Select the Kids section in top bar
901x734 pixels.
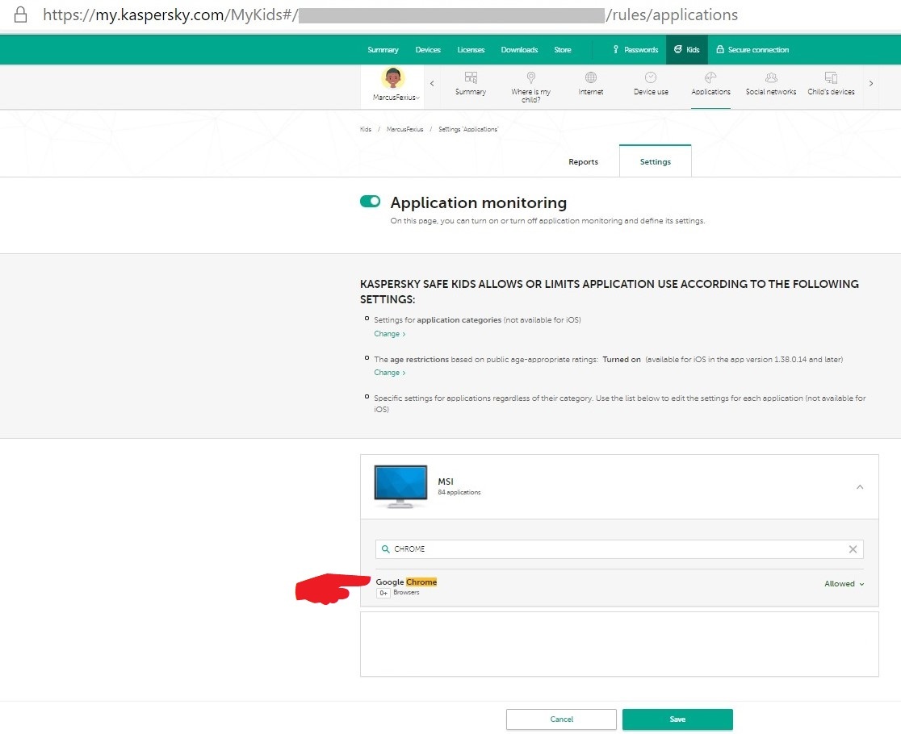[x=687, y=50]
